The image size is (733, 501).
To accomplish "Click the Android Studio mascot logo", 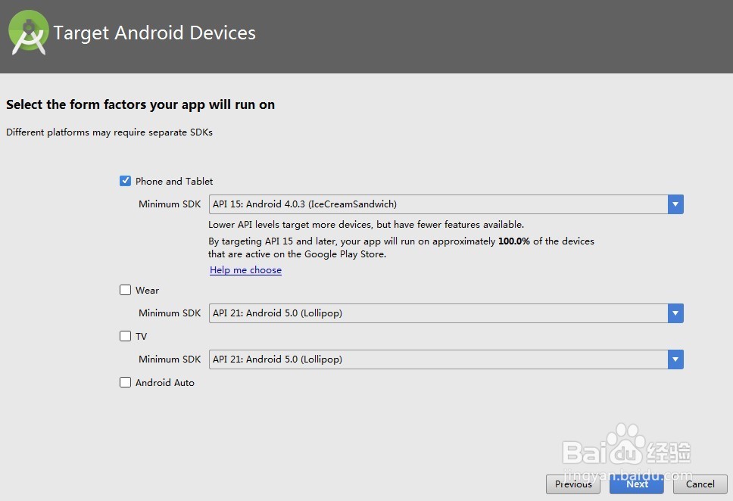I will tap(29, 33).
